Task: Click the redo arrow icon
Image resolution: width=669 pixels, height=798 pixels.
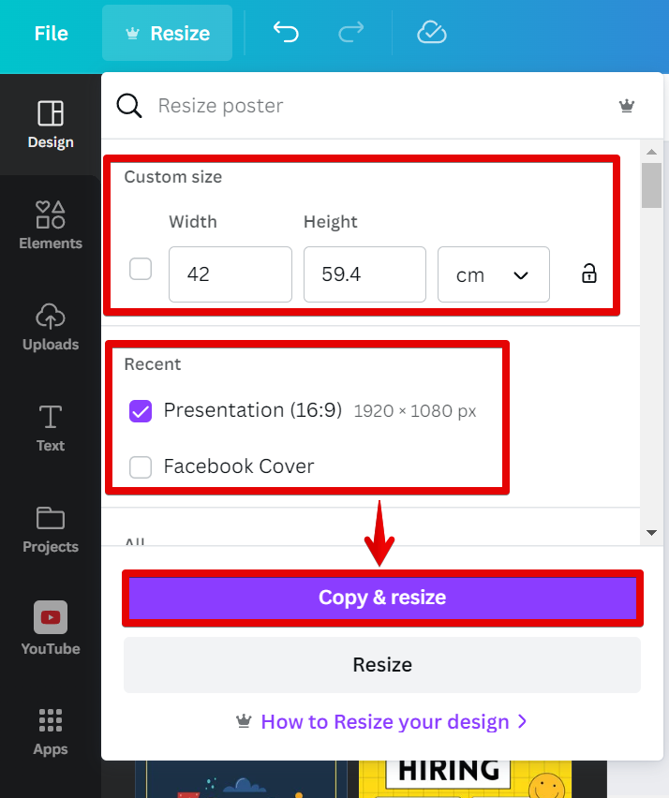Action: click(351, 33)
